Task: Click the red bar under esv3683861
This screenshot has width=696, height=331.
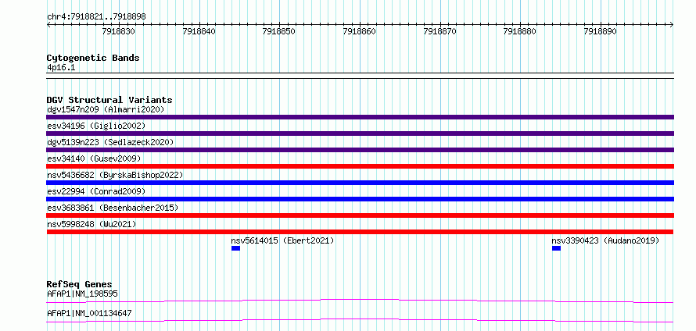Action: point(360,215)
